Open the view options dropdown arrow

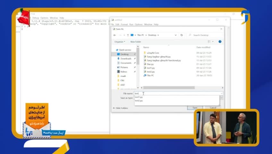point(213,42)
